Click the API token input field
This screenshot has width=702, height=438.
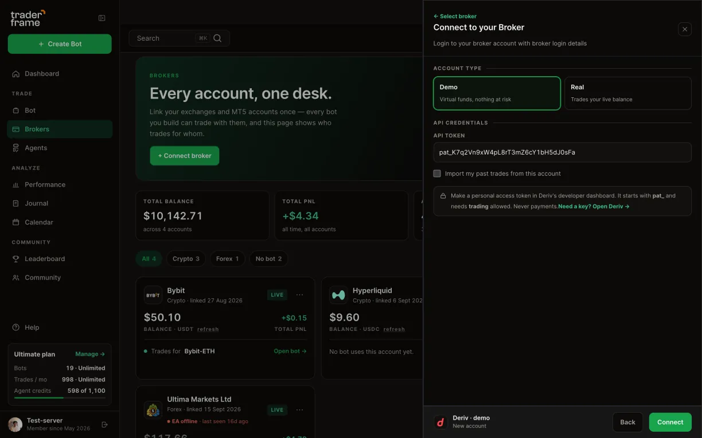click(563, 152)
